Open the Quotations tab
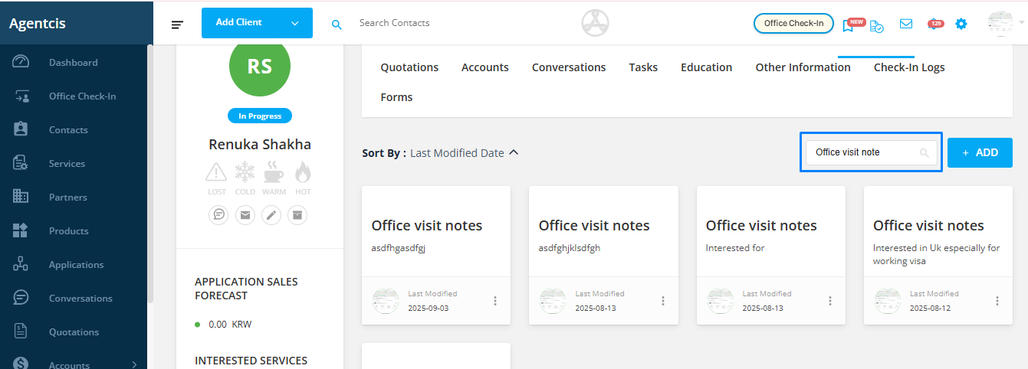 (409, 67)
